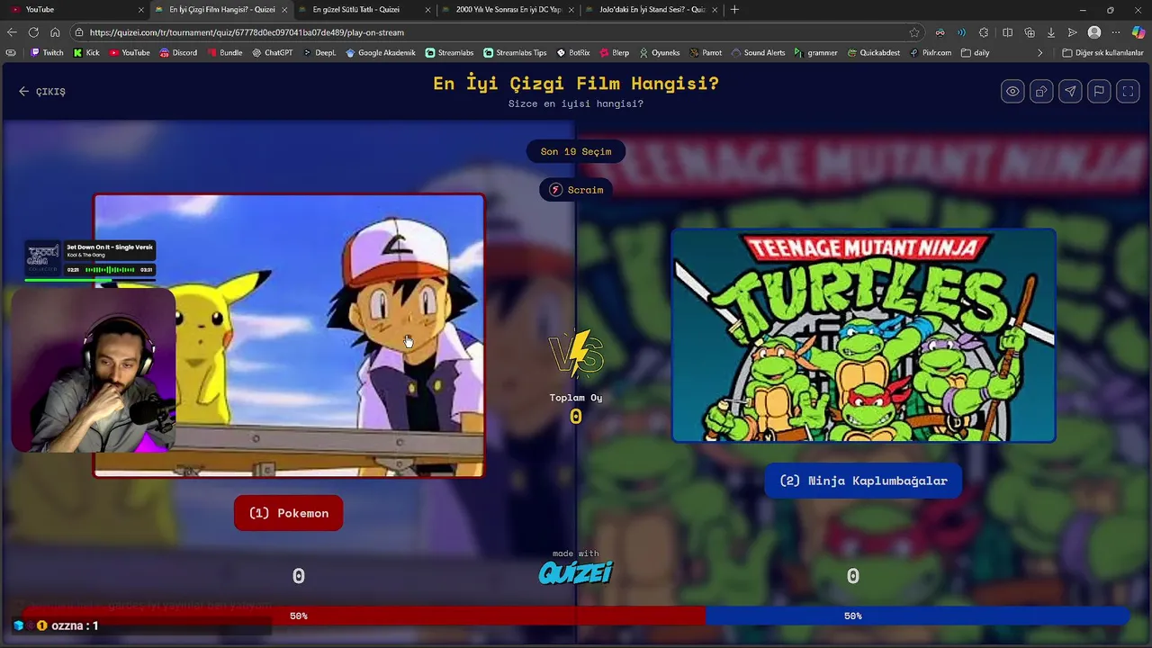Open the browser three-dot settings menu
Screen dimensions: 1152x648
pos(1116,32)
